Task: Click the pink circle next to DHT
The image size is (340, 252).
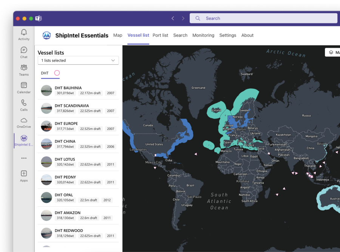Action: click(57, 73)
